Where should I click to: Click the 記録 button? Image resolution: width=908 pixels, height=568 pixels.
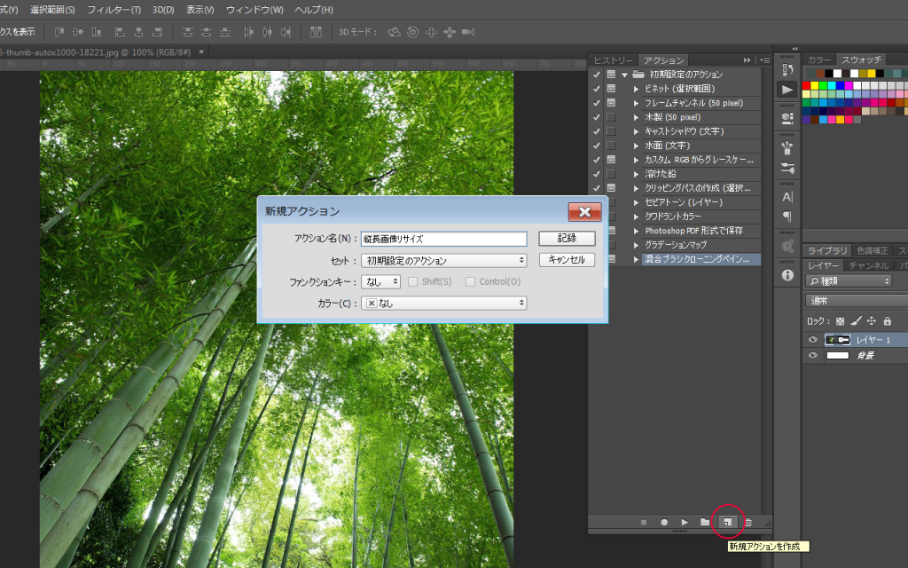tap(567, 238)
